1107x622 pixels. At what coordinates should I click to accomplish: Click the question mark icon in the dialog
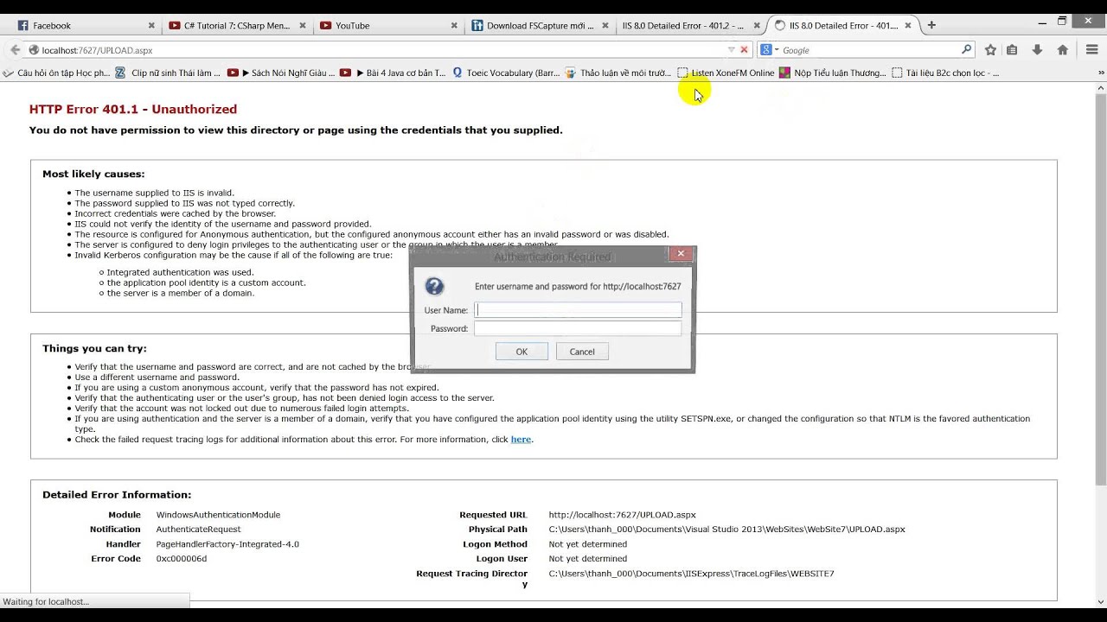pyautogui.click(x=435, y=287)
